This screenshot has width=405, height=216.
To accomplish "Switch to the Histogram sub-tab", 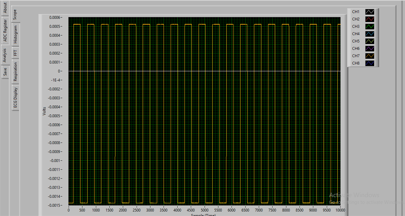I will (x=15, y=35).
